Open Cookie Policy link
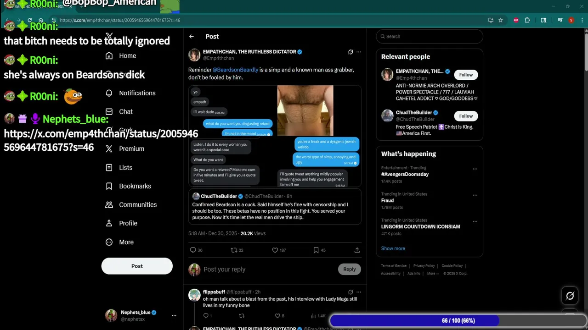Image resolution: width=588 pixels, height=330 pixels. coord(452,266)
